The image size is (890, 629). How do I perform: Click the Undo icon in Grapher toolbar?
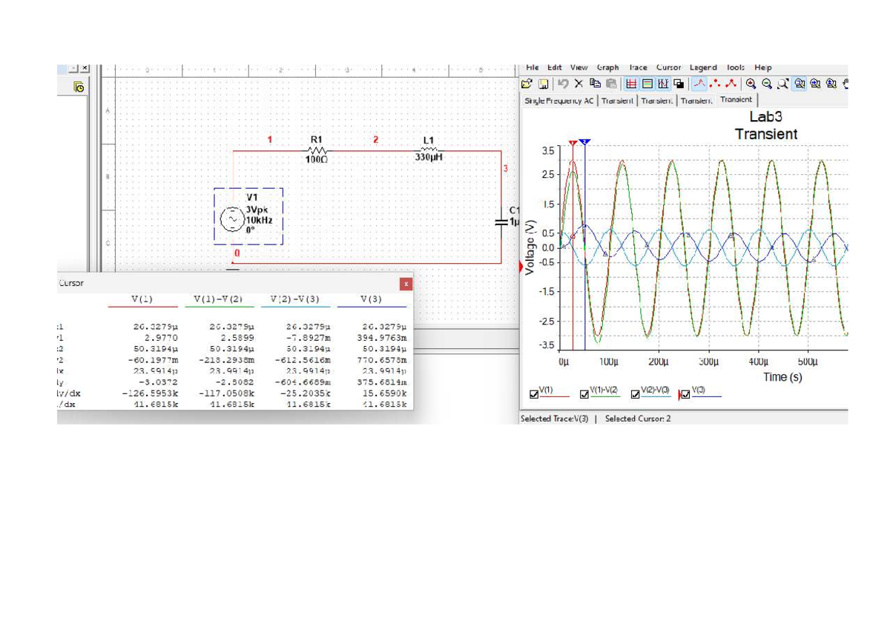pos(564,83)
